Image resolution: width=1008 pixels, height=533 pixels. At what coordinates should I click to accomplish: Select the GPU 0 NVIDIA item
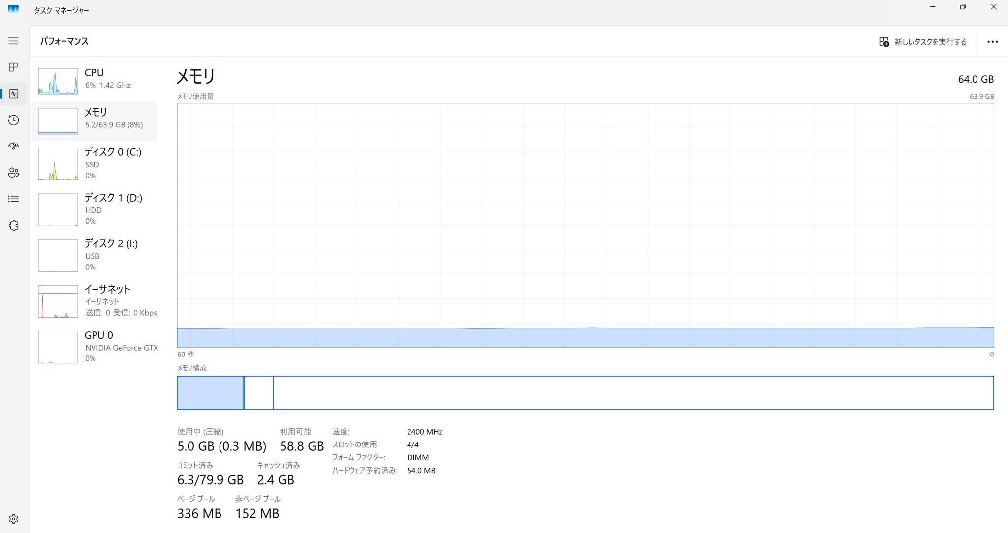(95, 347)
